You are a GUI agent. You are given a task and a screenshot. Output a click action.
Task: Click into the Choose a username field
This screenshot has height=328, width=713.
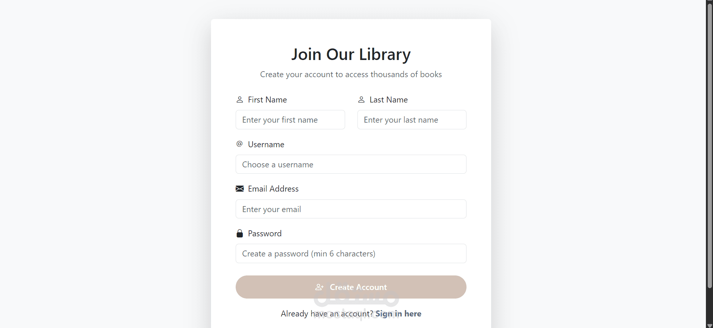pos(351,164)
